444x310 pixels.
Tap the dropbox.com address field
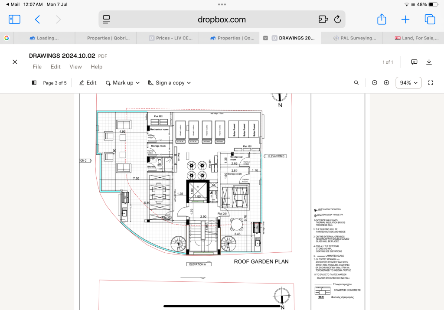click(222, 20)
